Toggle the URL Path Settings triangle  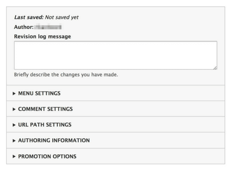click(14, 125)
